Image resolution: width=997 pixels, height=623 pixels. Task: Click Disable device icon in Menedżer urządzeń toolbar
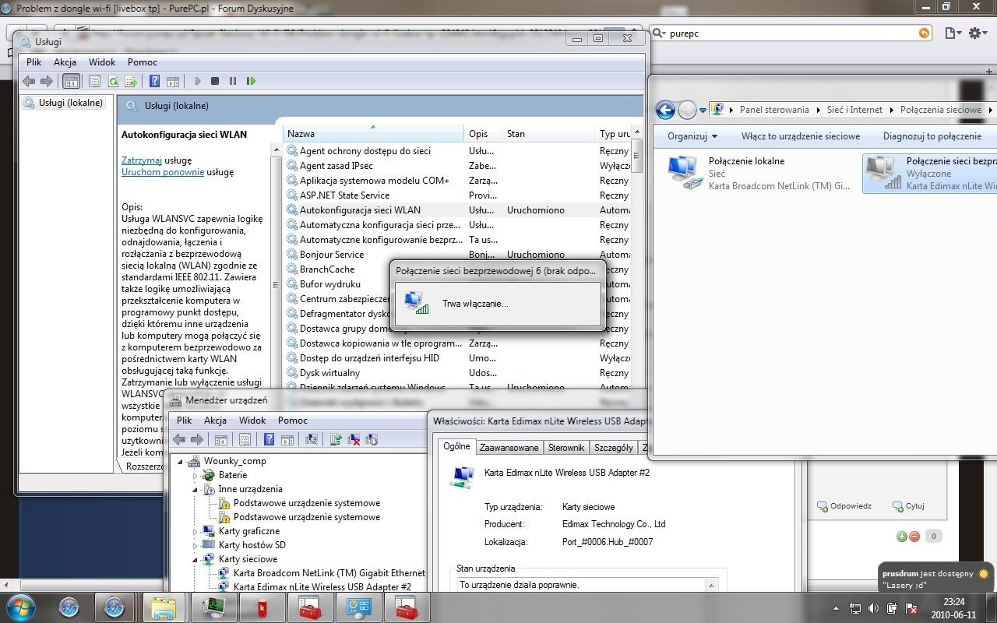tap(372, 439)
